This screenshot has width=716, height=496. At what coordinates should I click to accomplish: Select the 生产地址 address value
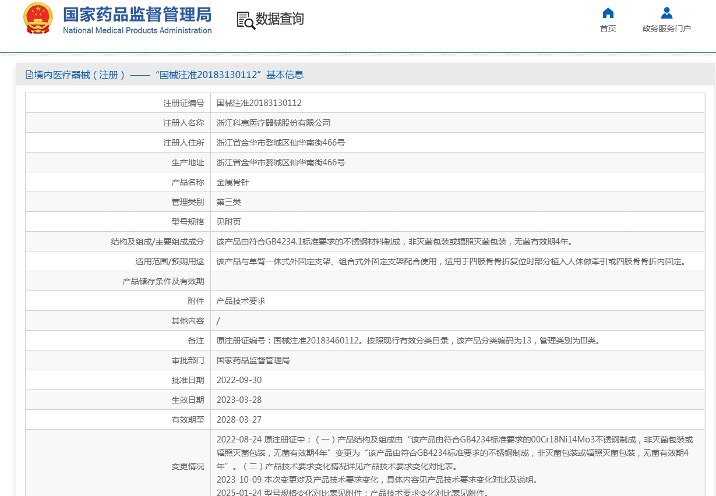point(281,162)
